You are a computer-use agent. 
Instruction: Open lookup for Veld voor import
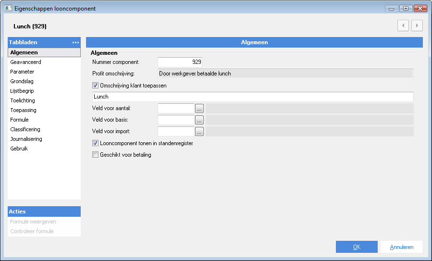[199, 132]
